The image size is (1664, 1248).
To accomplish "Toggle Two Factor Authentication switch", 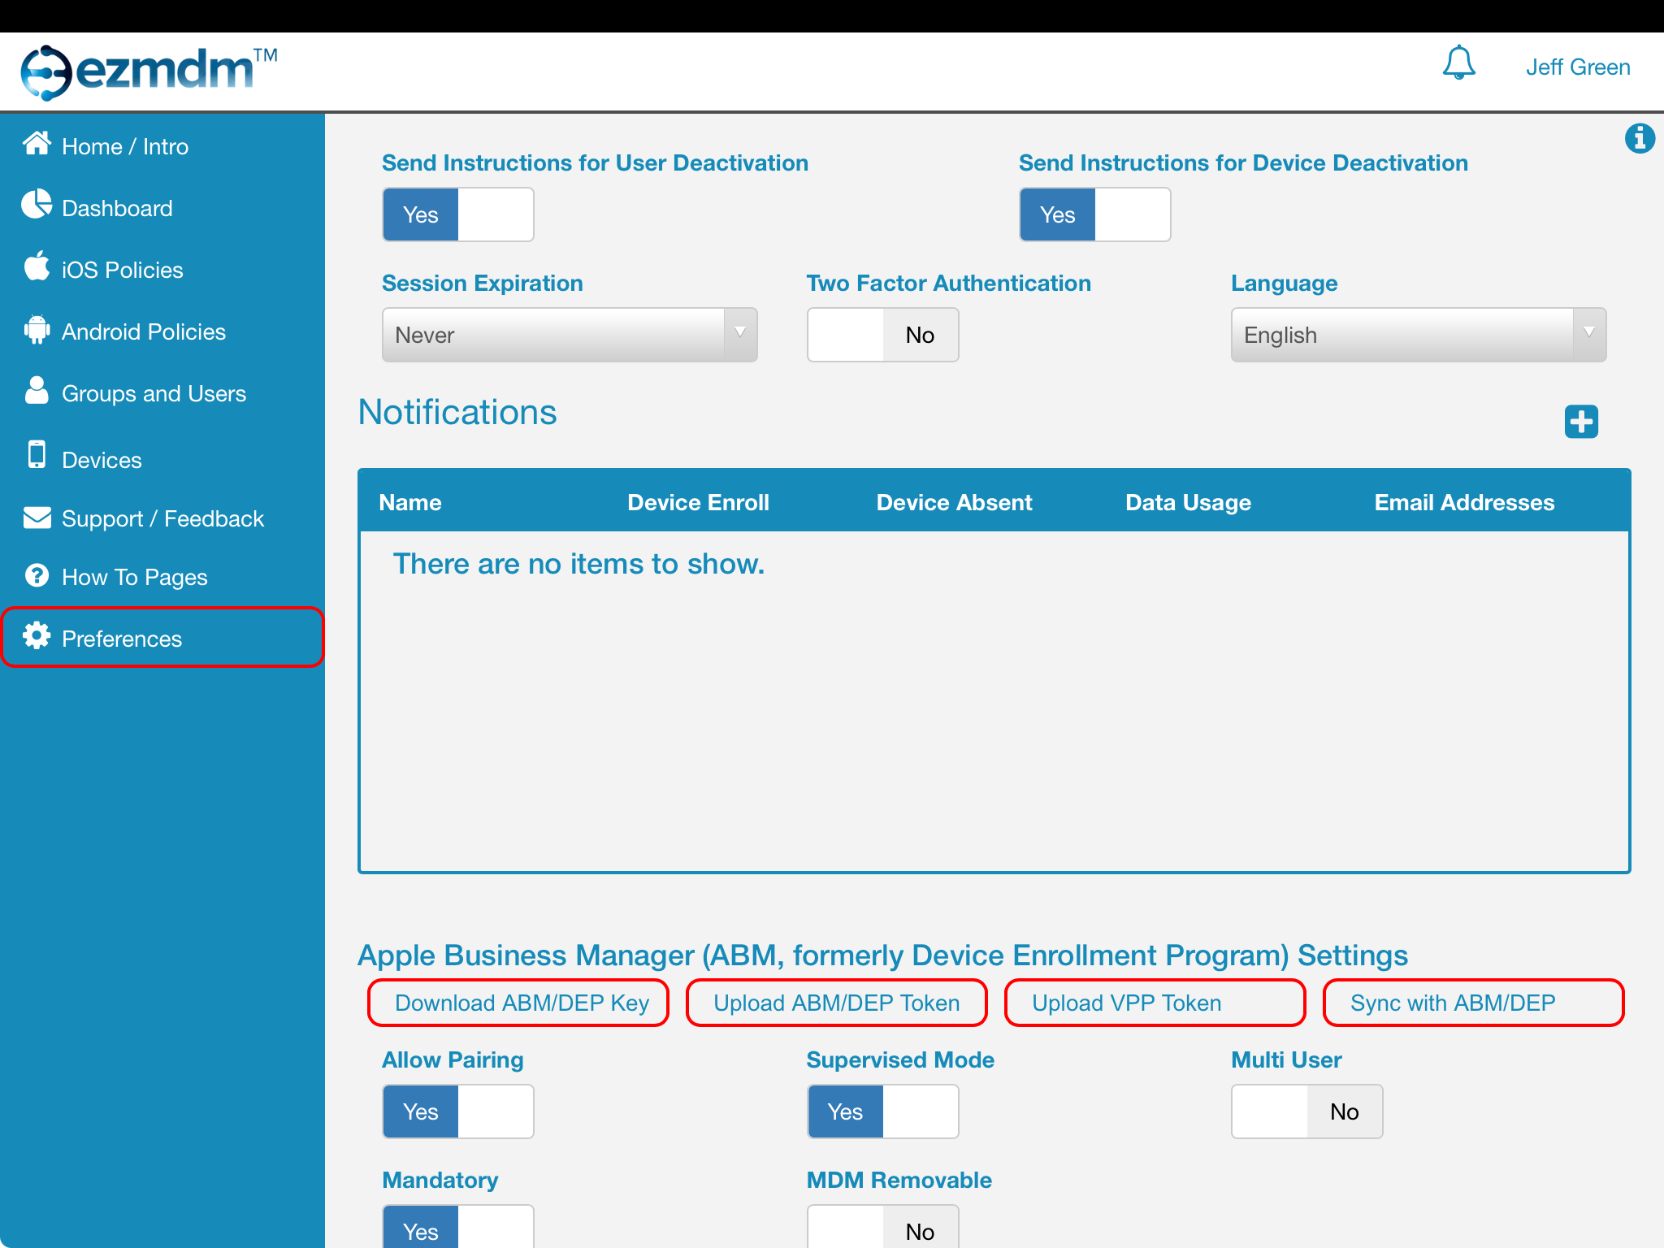I will click(882, 335).
